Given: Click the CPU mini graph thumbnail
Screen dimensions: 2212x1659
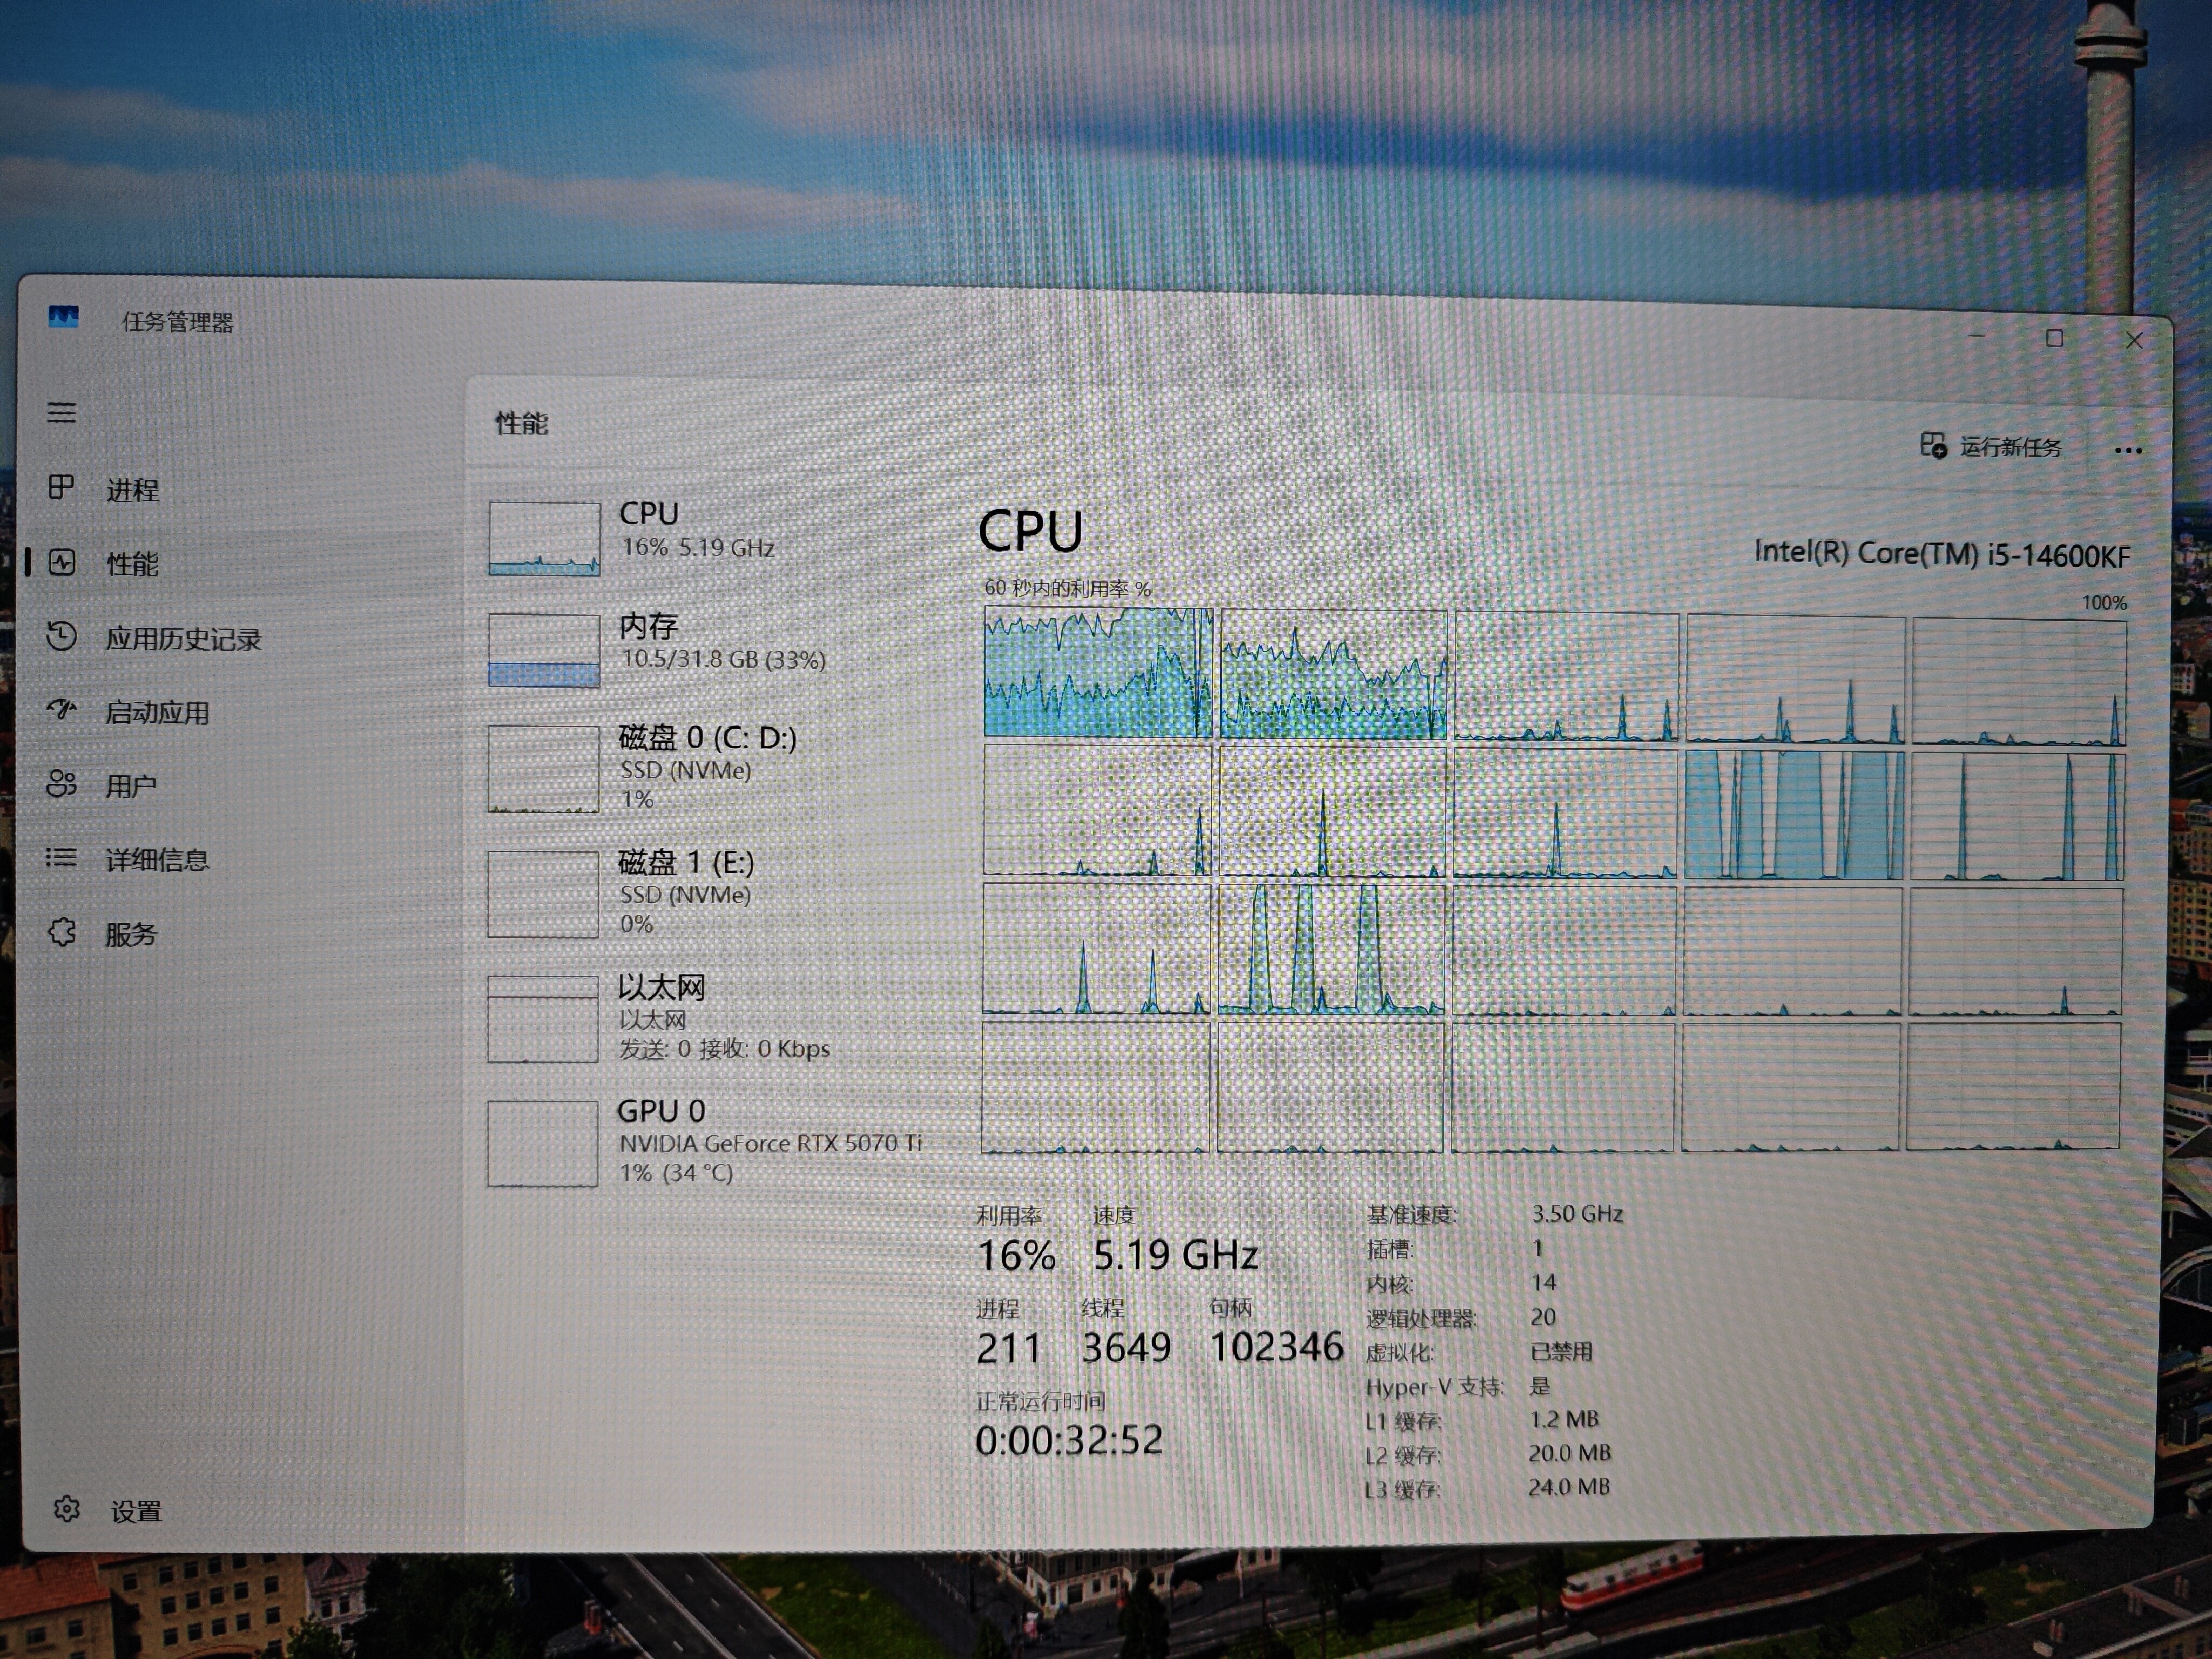Looking at the screenshot, I should click(544, 538).
